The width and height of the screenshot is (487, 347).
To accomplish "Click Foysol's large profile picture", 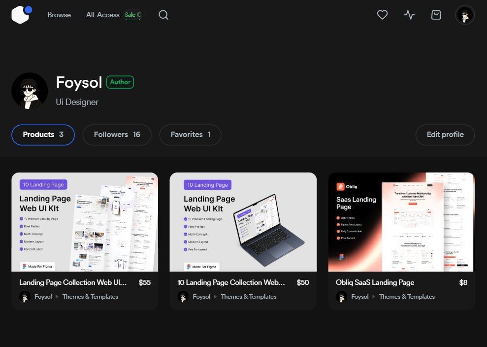I will pyautogui.click(x=30, y=91).
